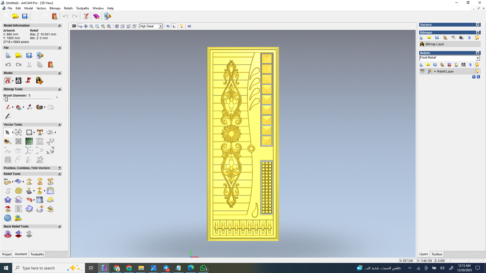Open the Front Relief dropdown list
This screenshot has width=486, height=273.
[x=477, y=58]
